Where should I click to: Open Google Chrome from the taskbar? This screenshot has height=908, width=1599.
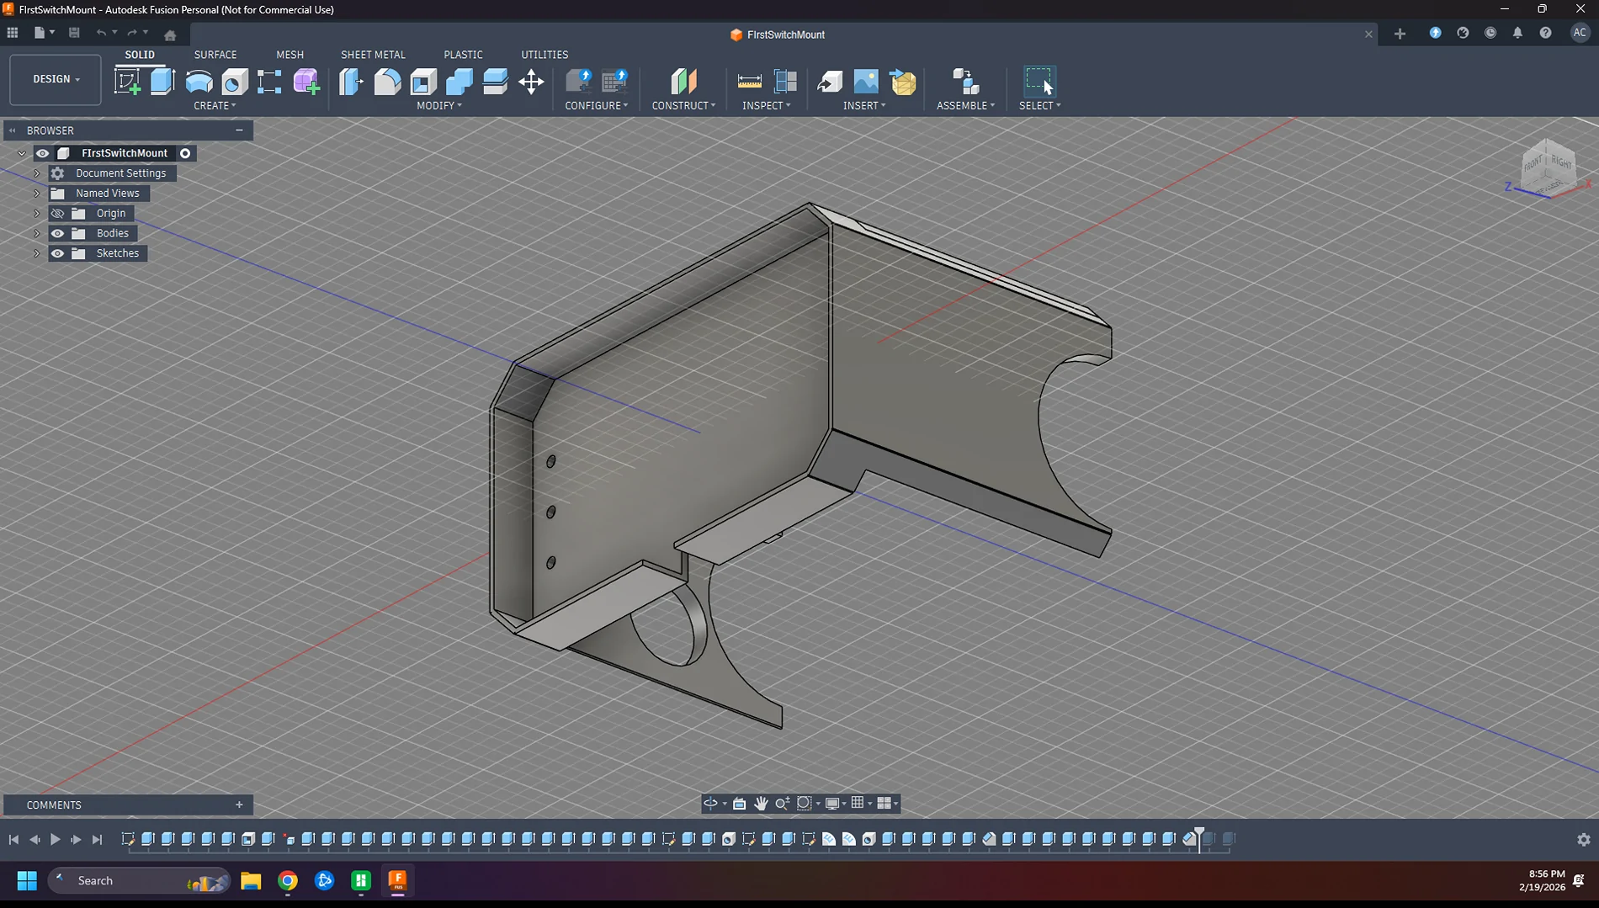coord(288,881)
